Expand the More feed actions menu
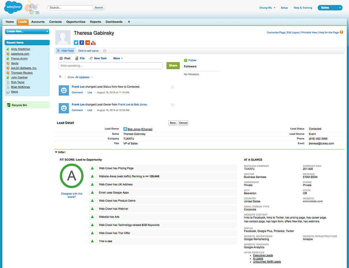Screen dimensions: 349x268 [118, 58]
